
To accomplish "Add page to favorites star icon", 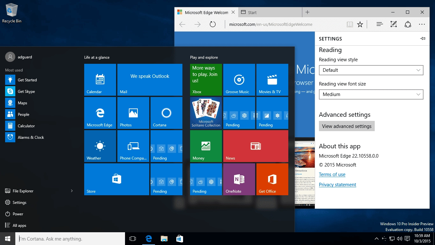I will (x=360, y=24).
